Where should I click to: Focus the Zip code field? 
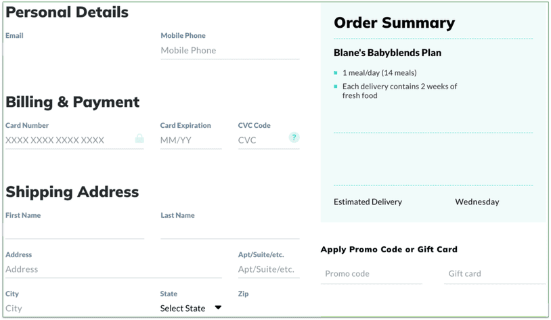pyautogui.click(x=268, y=308)
